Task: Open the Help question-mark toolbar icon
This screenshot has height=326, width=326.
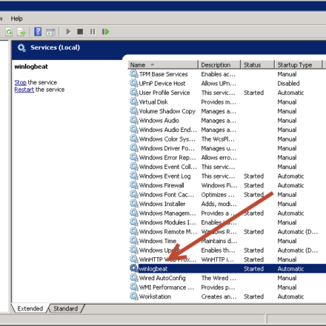Action: (x=38, y=32)
